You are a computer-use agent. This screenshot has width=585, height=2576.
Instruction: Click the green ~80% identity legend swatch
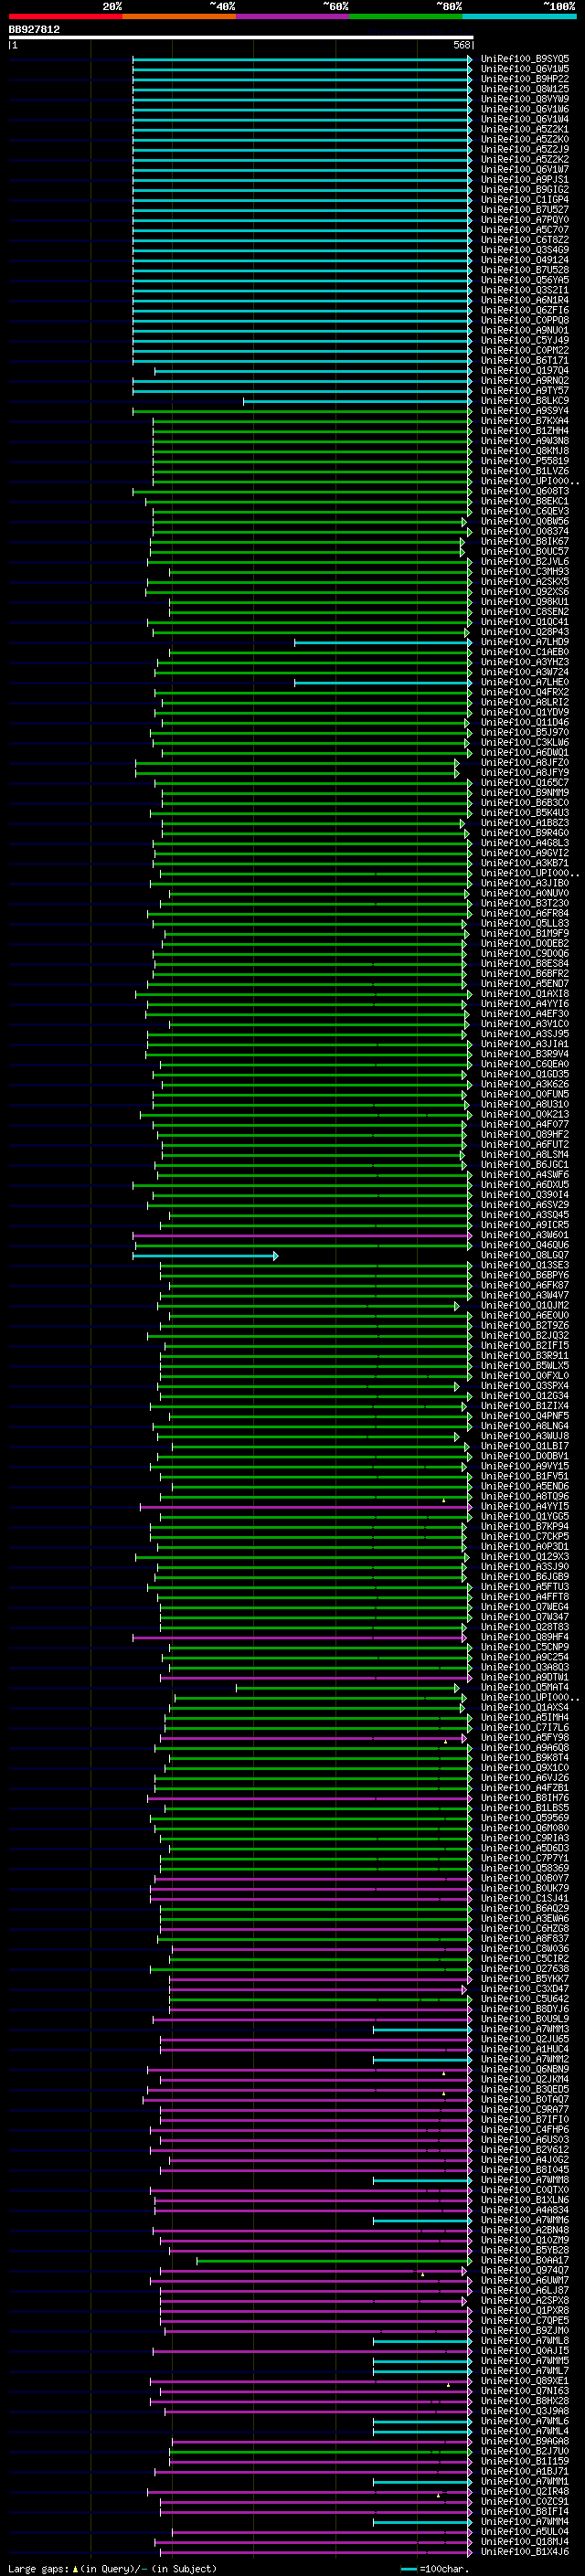point(406,17)
